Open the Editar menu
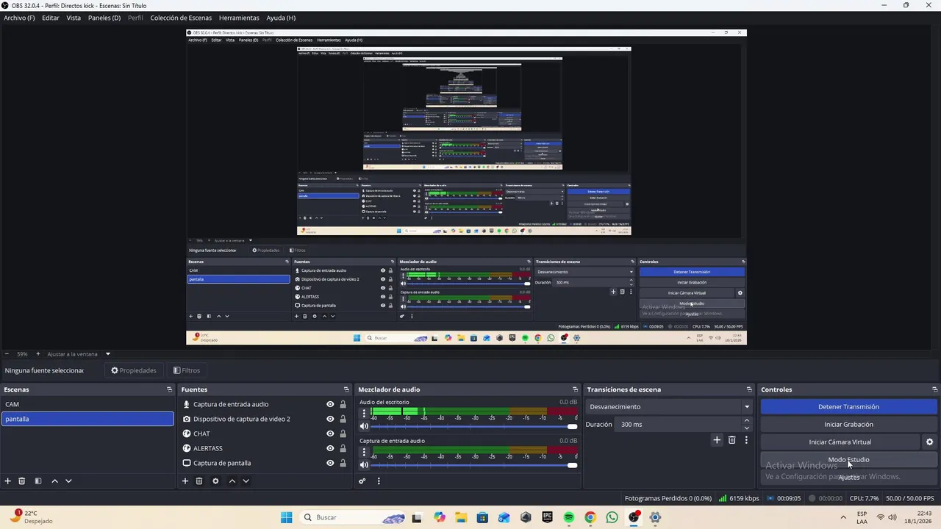The height and width of the screenshot is (529, 941). [51, 18]
